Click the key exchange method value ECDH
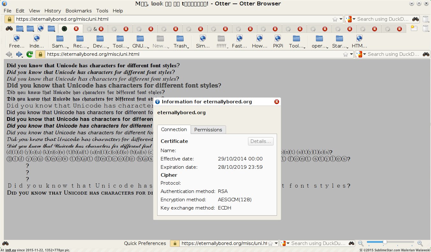This screenshot has height=252, width=431. [225, 208]
